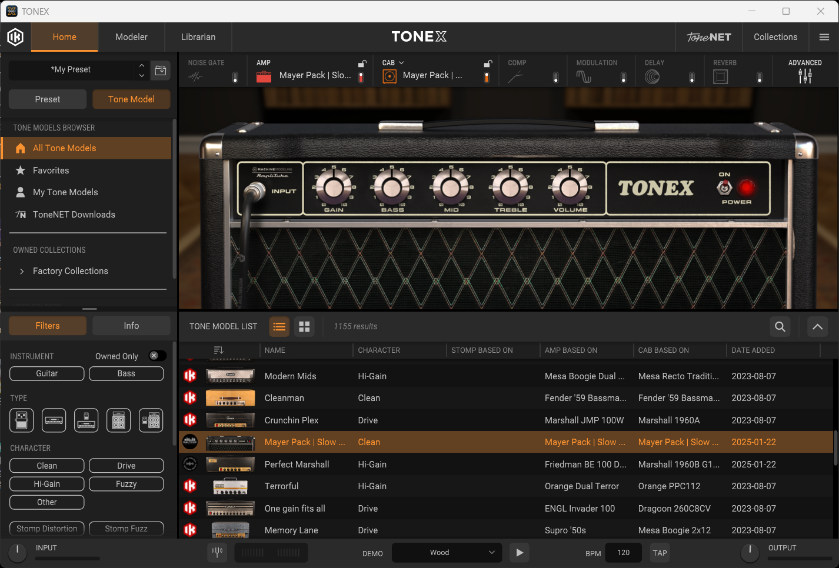Select the stomp amp cabinet type filter

151,420
